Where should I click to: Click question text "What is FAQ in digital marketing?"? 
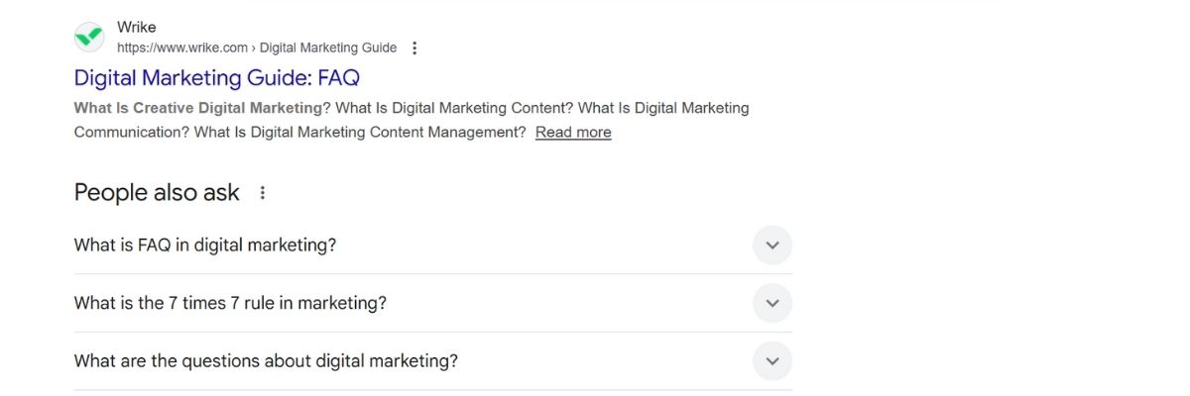205,245
